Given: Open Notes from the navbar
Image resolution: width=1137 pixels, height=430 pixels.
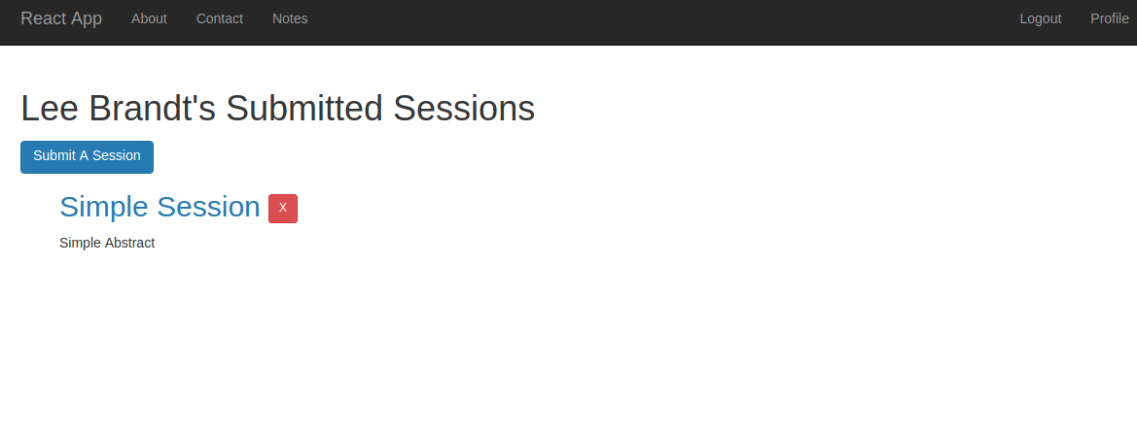Looking at the screenshot, I should tap(290, 18).
